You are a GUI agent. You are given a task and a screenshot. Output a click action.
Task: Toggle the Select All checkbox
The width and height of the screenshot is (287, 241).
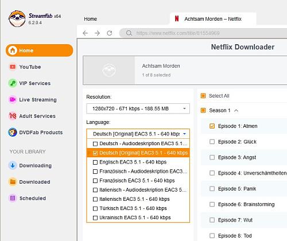click(203, 96)
